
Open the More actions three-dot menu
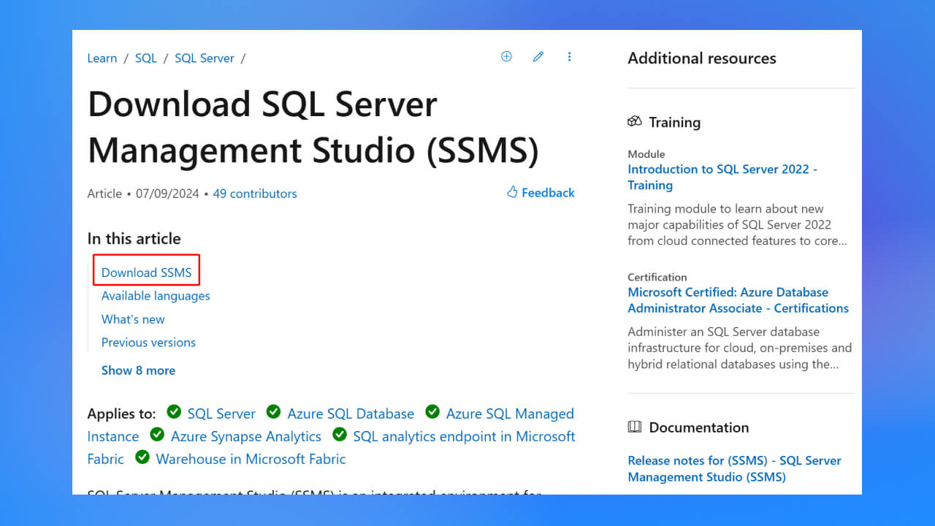(x=569, y=56)
